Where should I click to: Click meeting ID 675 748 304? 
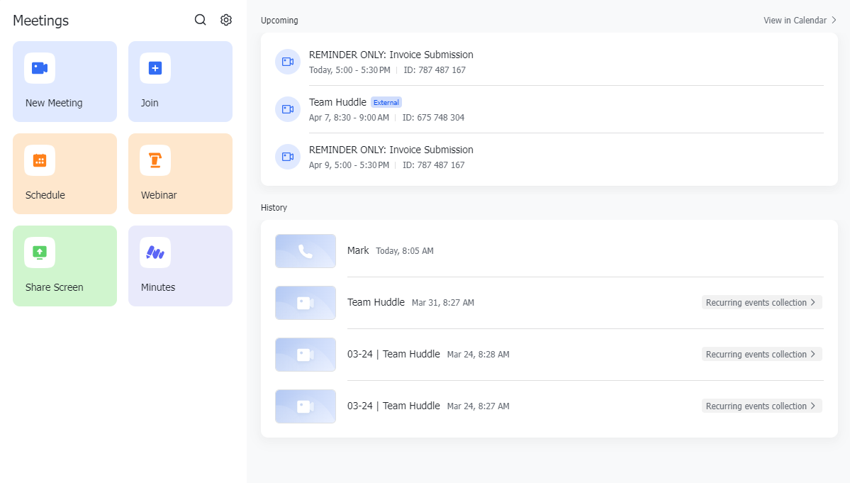click(433, 118)
